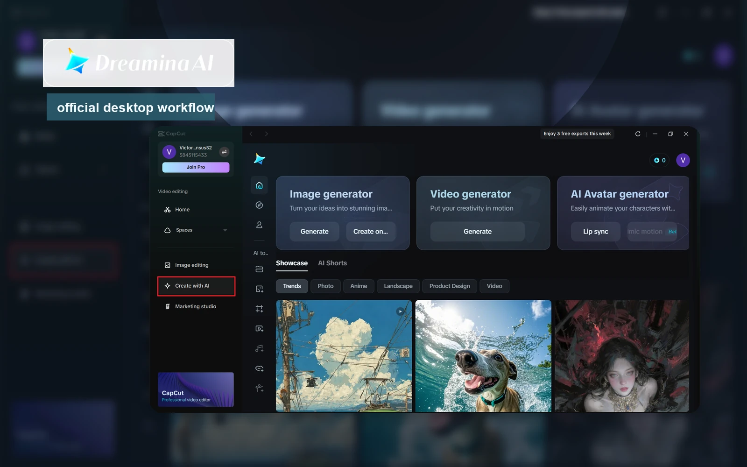The image size is (747, 467).
Task: Select the Photo filter chip
Action: pos(325,286)
